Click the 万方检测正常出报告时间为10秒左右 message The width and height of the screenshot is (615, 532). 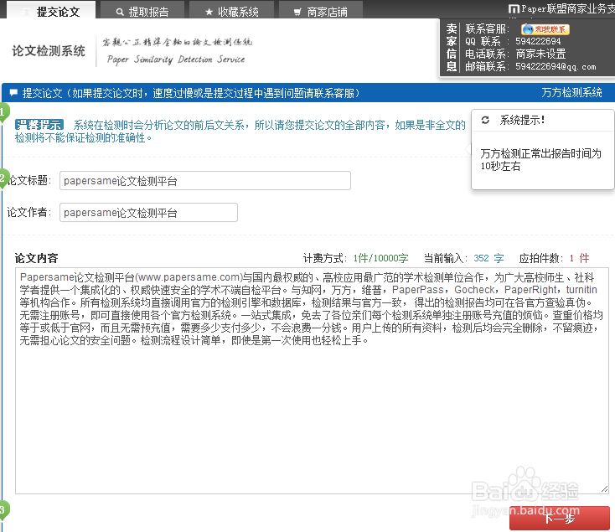(x=540, y=159)
